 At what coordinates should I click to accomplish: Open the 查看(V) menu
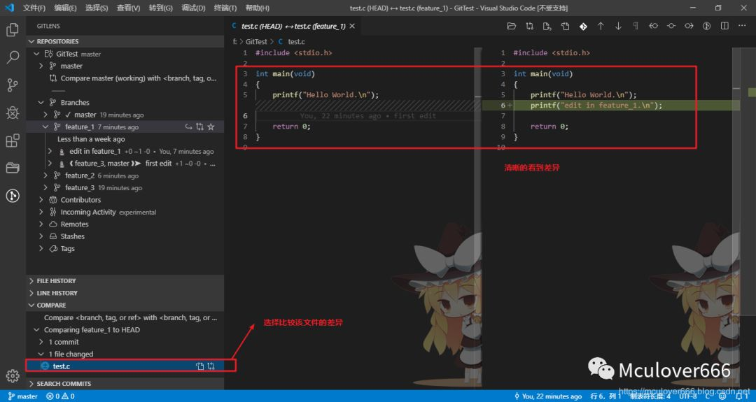coord(128,8)
